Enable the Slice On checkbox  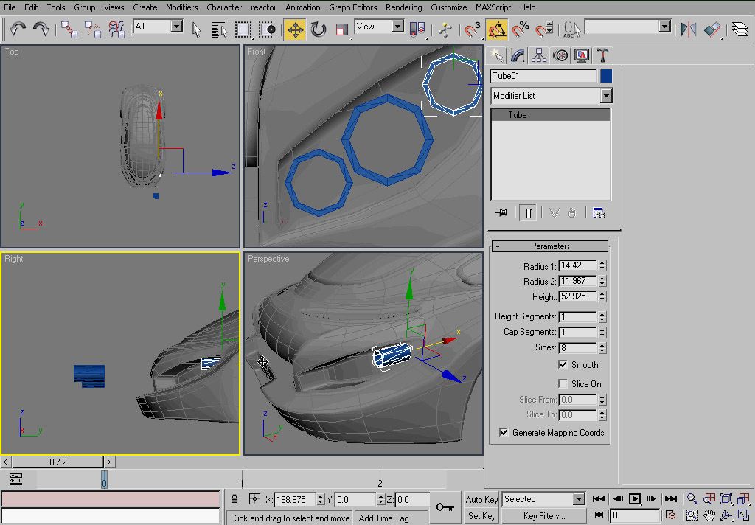(564, 384)
